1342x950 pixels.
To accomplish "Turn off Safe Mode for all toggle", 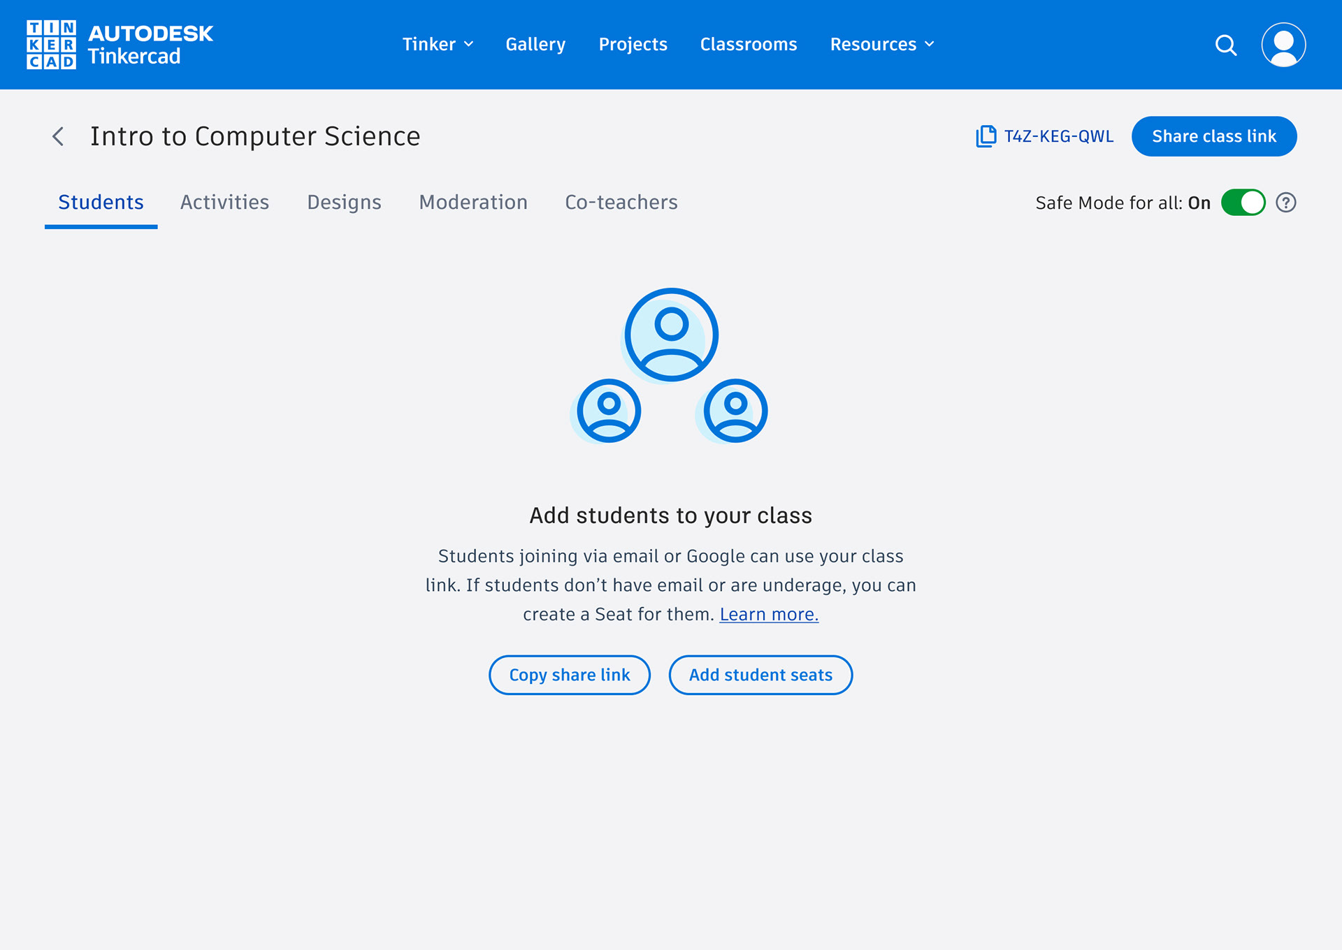I will point(1243,203).
